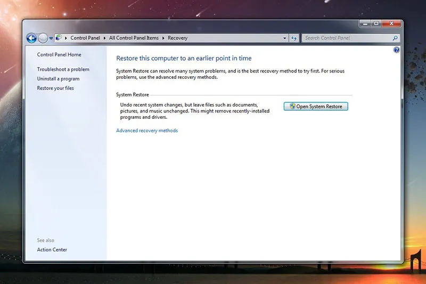Click the Back navigation arrow
Image resolution: width=426 pixels, height=284 pixels.
click(31, 38)
